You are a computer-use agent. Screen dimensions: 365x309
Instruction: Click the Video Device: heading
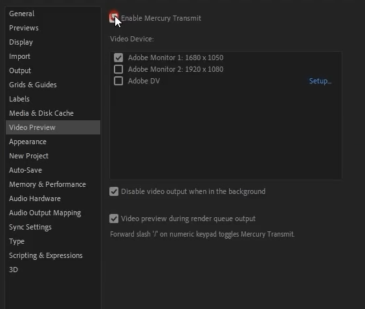click(x=132, y=39)
